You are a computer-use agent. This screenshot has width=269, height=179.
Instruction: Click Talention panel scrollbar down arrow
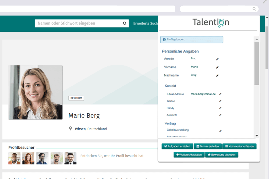(257, 136)
